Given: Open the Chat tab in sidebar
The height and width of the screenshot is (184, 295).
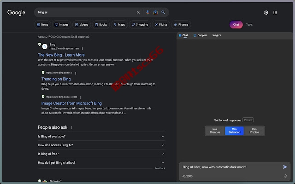Looking at the screenshot, I should tap(183, 35).
